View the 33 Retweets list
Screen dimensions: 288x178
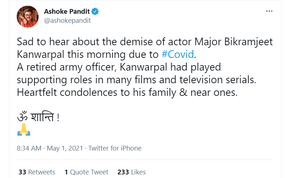[37, 172]
